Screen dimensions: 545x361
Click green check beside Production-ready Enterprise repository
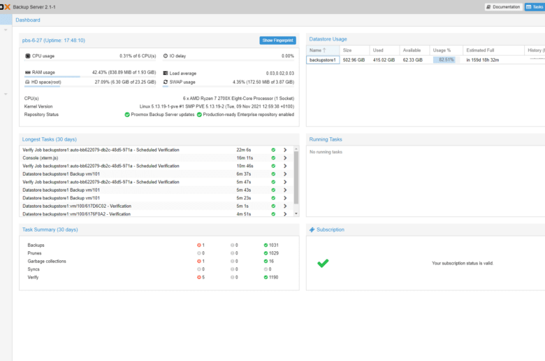[199, 115]
